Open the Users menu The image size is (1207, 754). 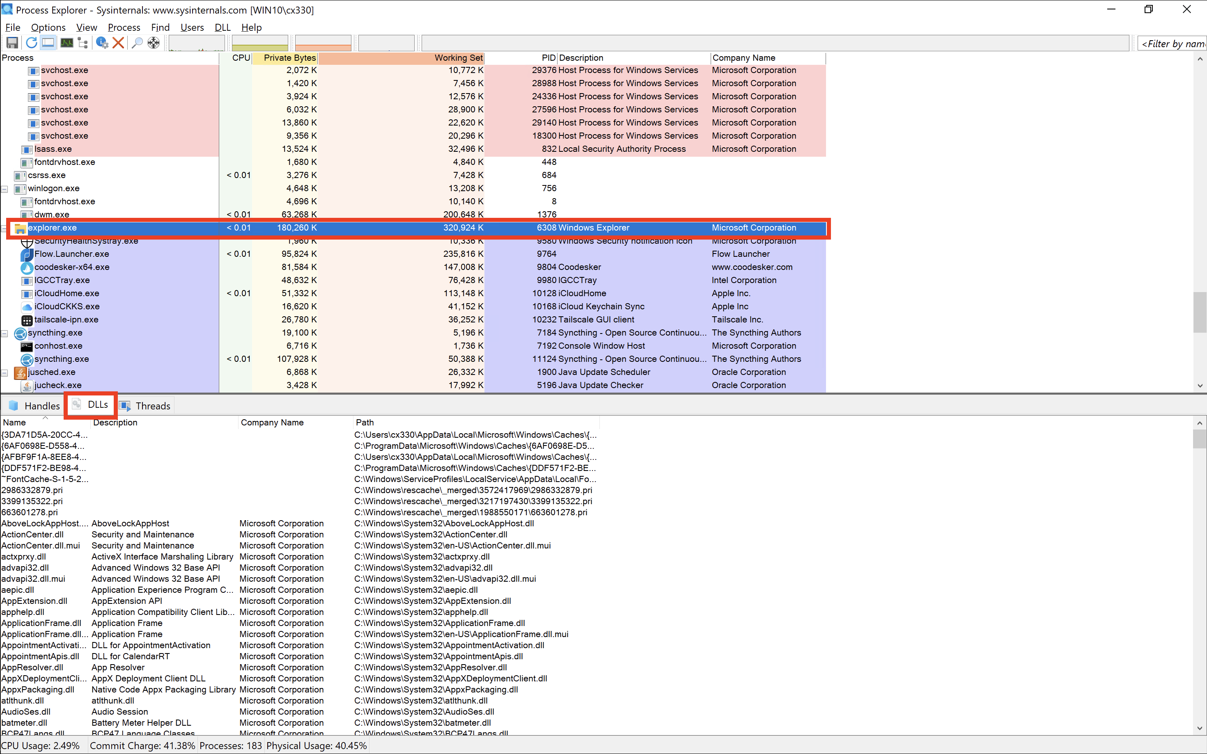pos(192,27)
